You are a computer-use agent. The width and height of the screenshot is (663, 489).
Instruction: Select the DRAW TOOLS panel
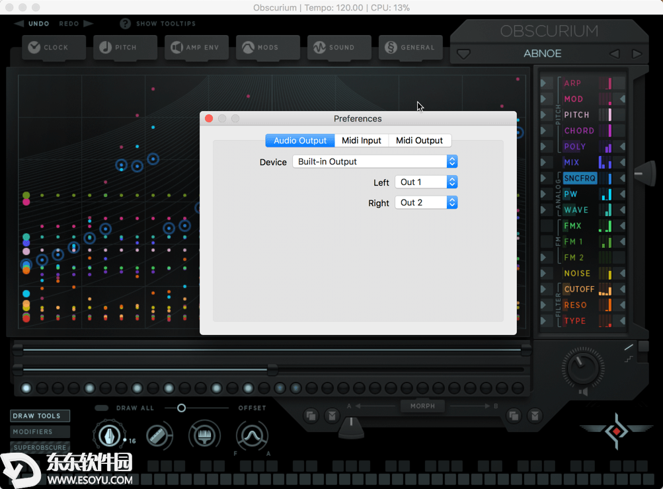pyautogui.click(x=40, y=416)
